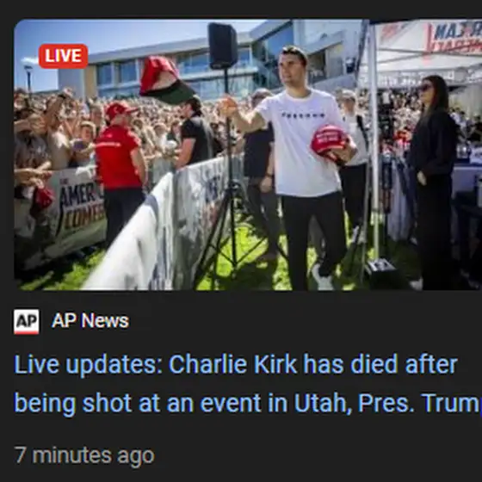Click the red LIVE badge

[64, 56]
